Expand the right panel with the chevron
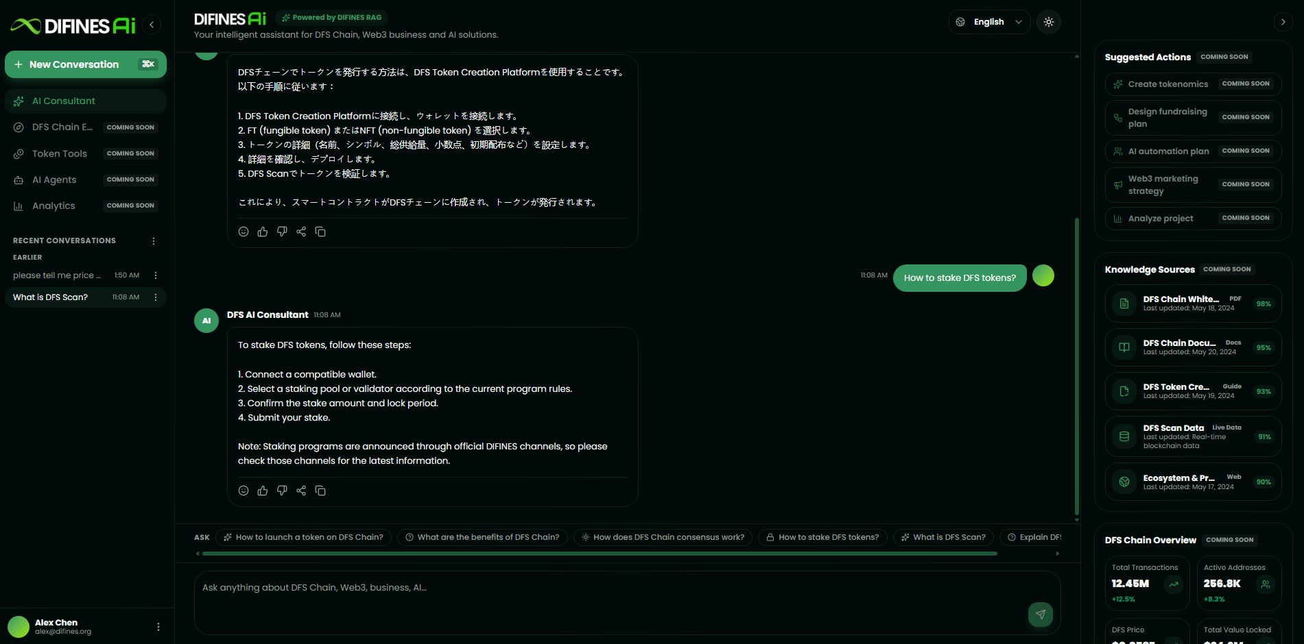 pos(1283,22)
